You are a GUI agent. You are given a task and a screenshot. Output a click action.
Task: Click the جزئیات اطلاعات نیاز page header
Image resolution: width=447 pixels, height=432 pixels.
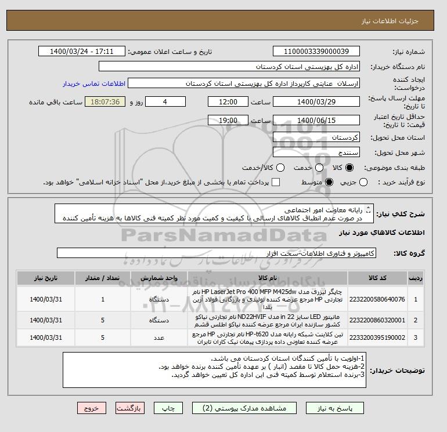pyautogui.click(x=390, y=21)
